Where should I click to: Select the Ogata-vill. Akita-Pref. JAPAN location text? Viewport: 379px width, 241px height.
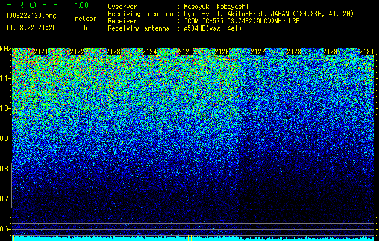coord(268,14)
